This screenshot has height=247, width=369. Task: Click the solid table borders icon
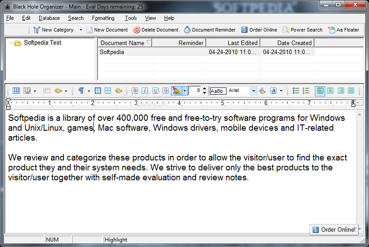coord(97,91)
